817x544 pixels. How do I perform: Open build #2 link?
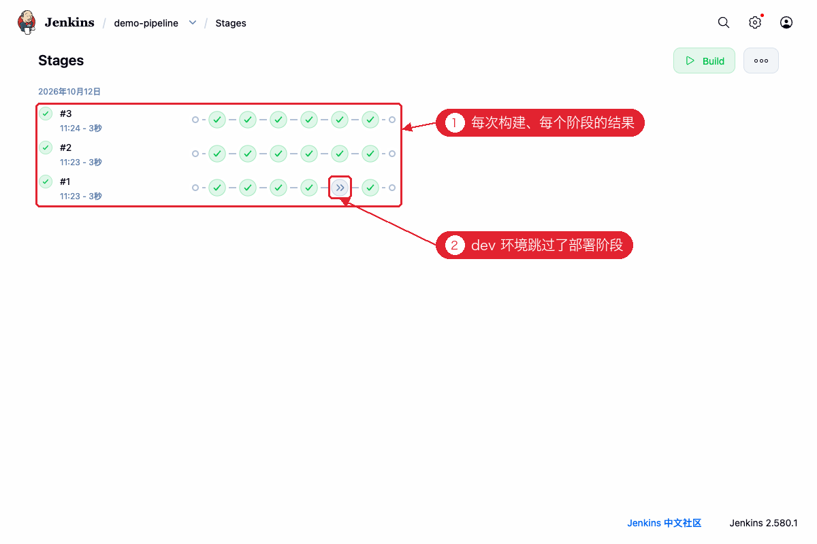(x=65, y=148)
